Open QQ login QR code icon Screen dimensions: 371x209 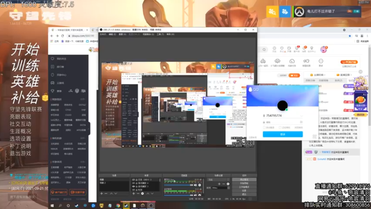click(315, 137)
